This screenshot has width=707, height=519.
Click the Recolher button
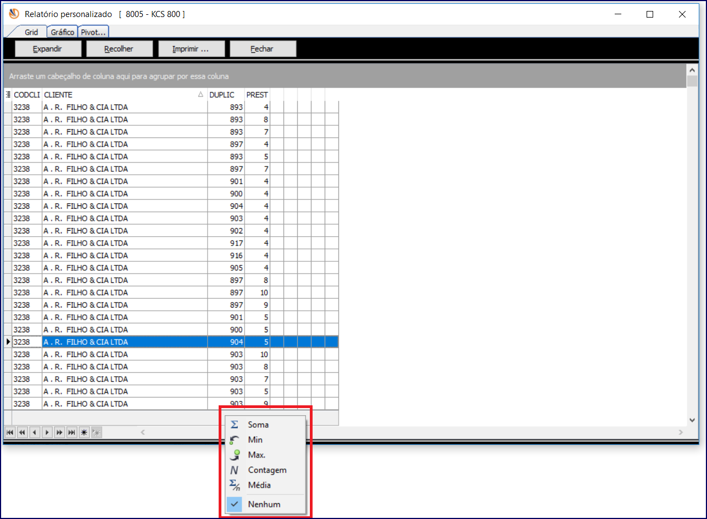point(119,49)
